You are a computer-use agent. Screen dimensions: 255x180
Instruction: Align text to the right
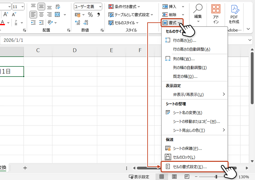tap(49, 15)
